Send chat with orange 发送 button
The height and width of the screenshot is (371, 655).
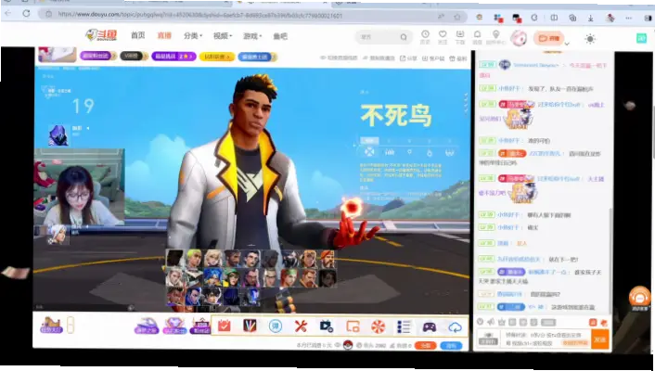[x=600, y=339]
